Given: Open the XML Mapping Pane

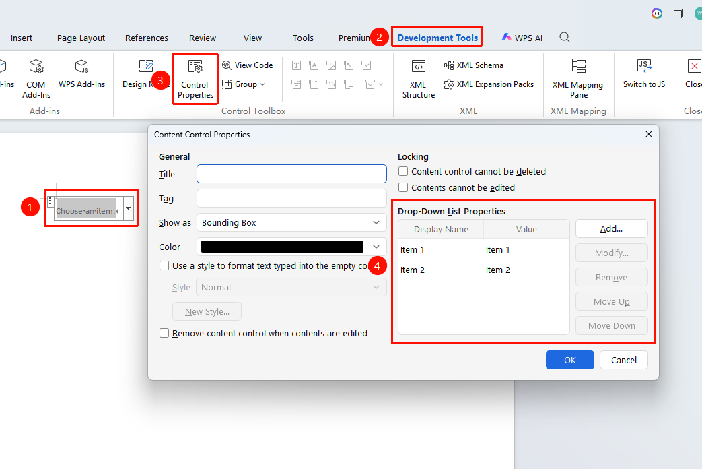Looking at the screenshot, I should (578, 80).
